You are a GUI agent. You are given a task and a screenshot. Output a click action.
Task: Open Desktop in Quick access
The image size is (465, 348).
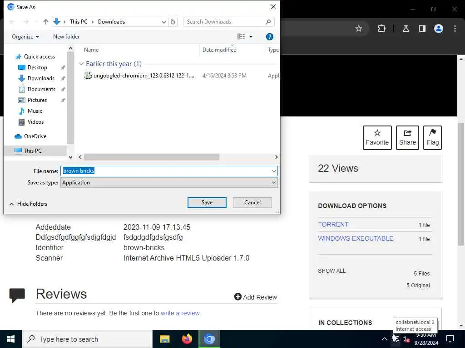tap(37, 68)
